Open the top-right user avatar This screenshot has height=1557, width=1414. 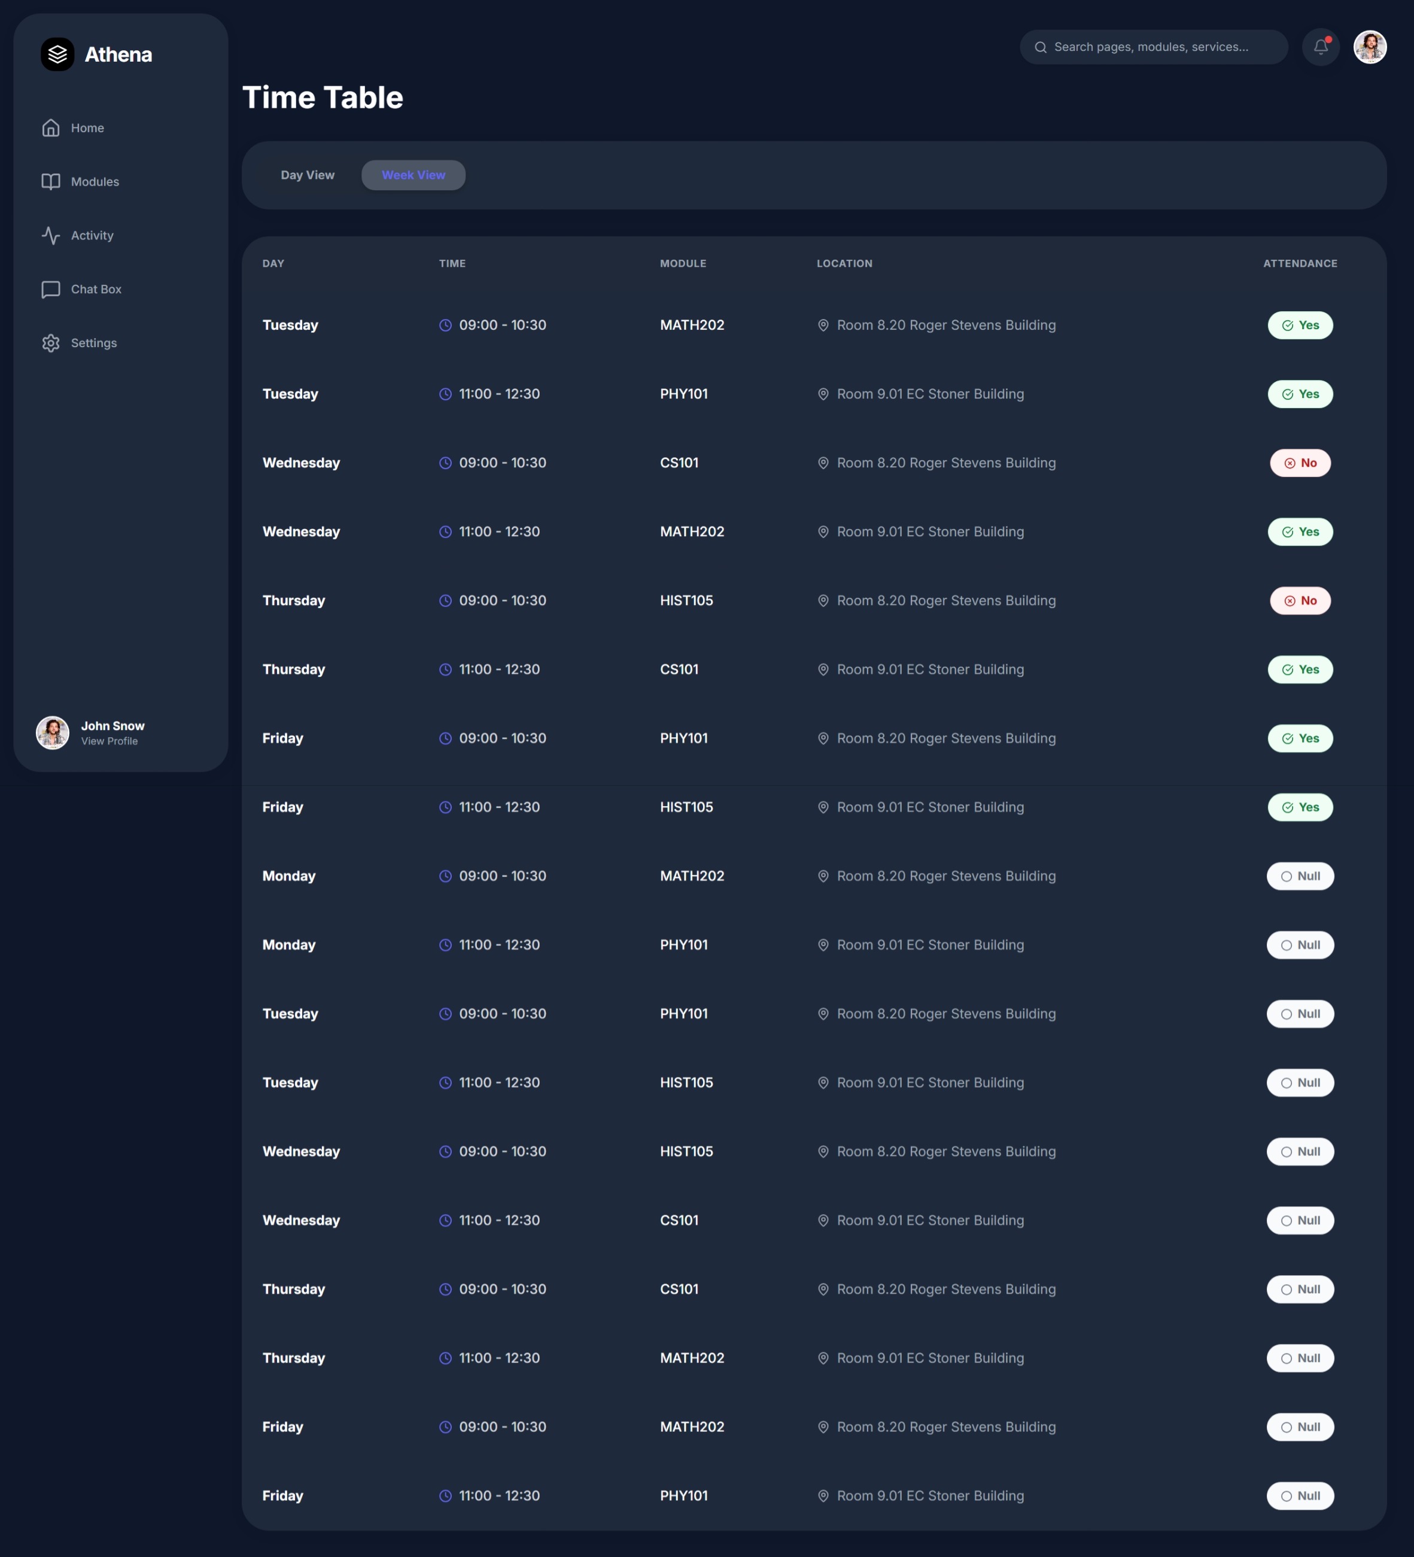[x=1370, y=47]
